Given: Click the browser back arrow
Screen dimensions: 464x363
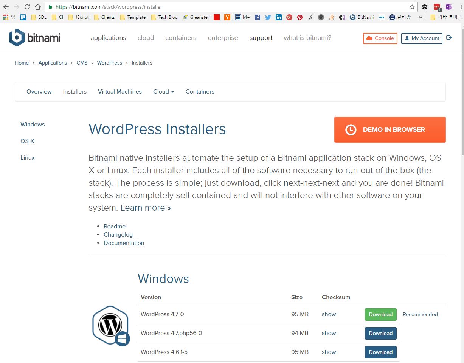Looking at the screenshot, I should tap(6, 7).
